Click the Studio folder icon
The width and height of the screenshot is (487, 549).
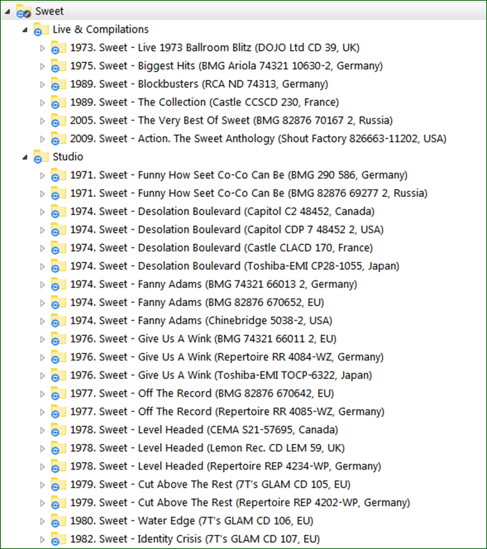(x=40, y=157)
